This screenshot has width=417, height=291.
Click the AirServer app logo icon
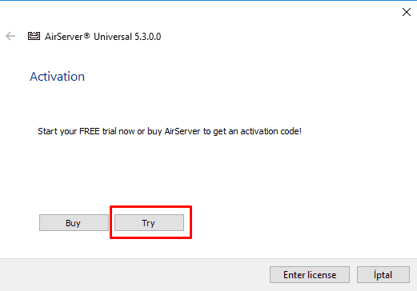pos(34,36)
